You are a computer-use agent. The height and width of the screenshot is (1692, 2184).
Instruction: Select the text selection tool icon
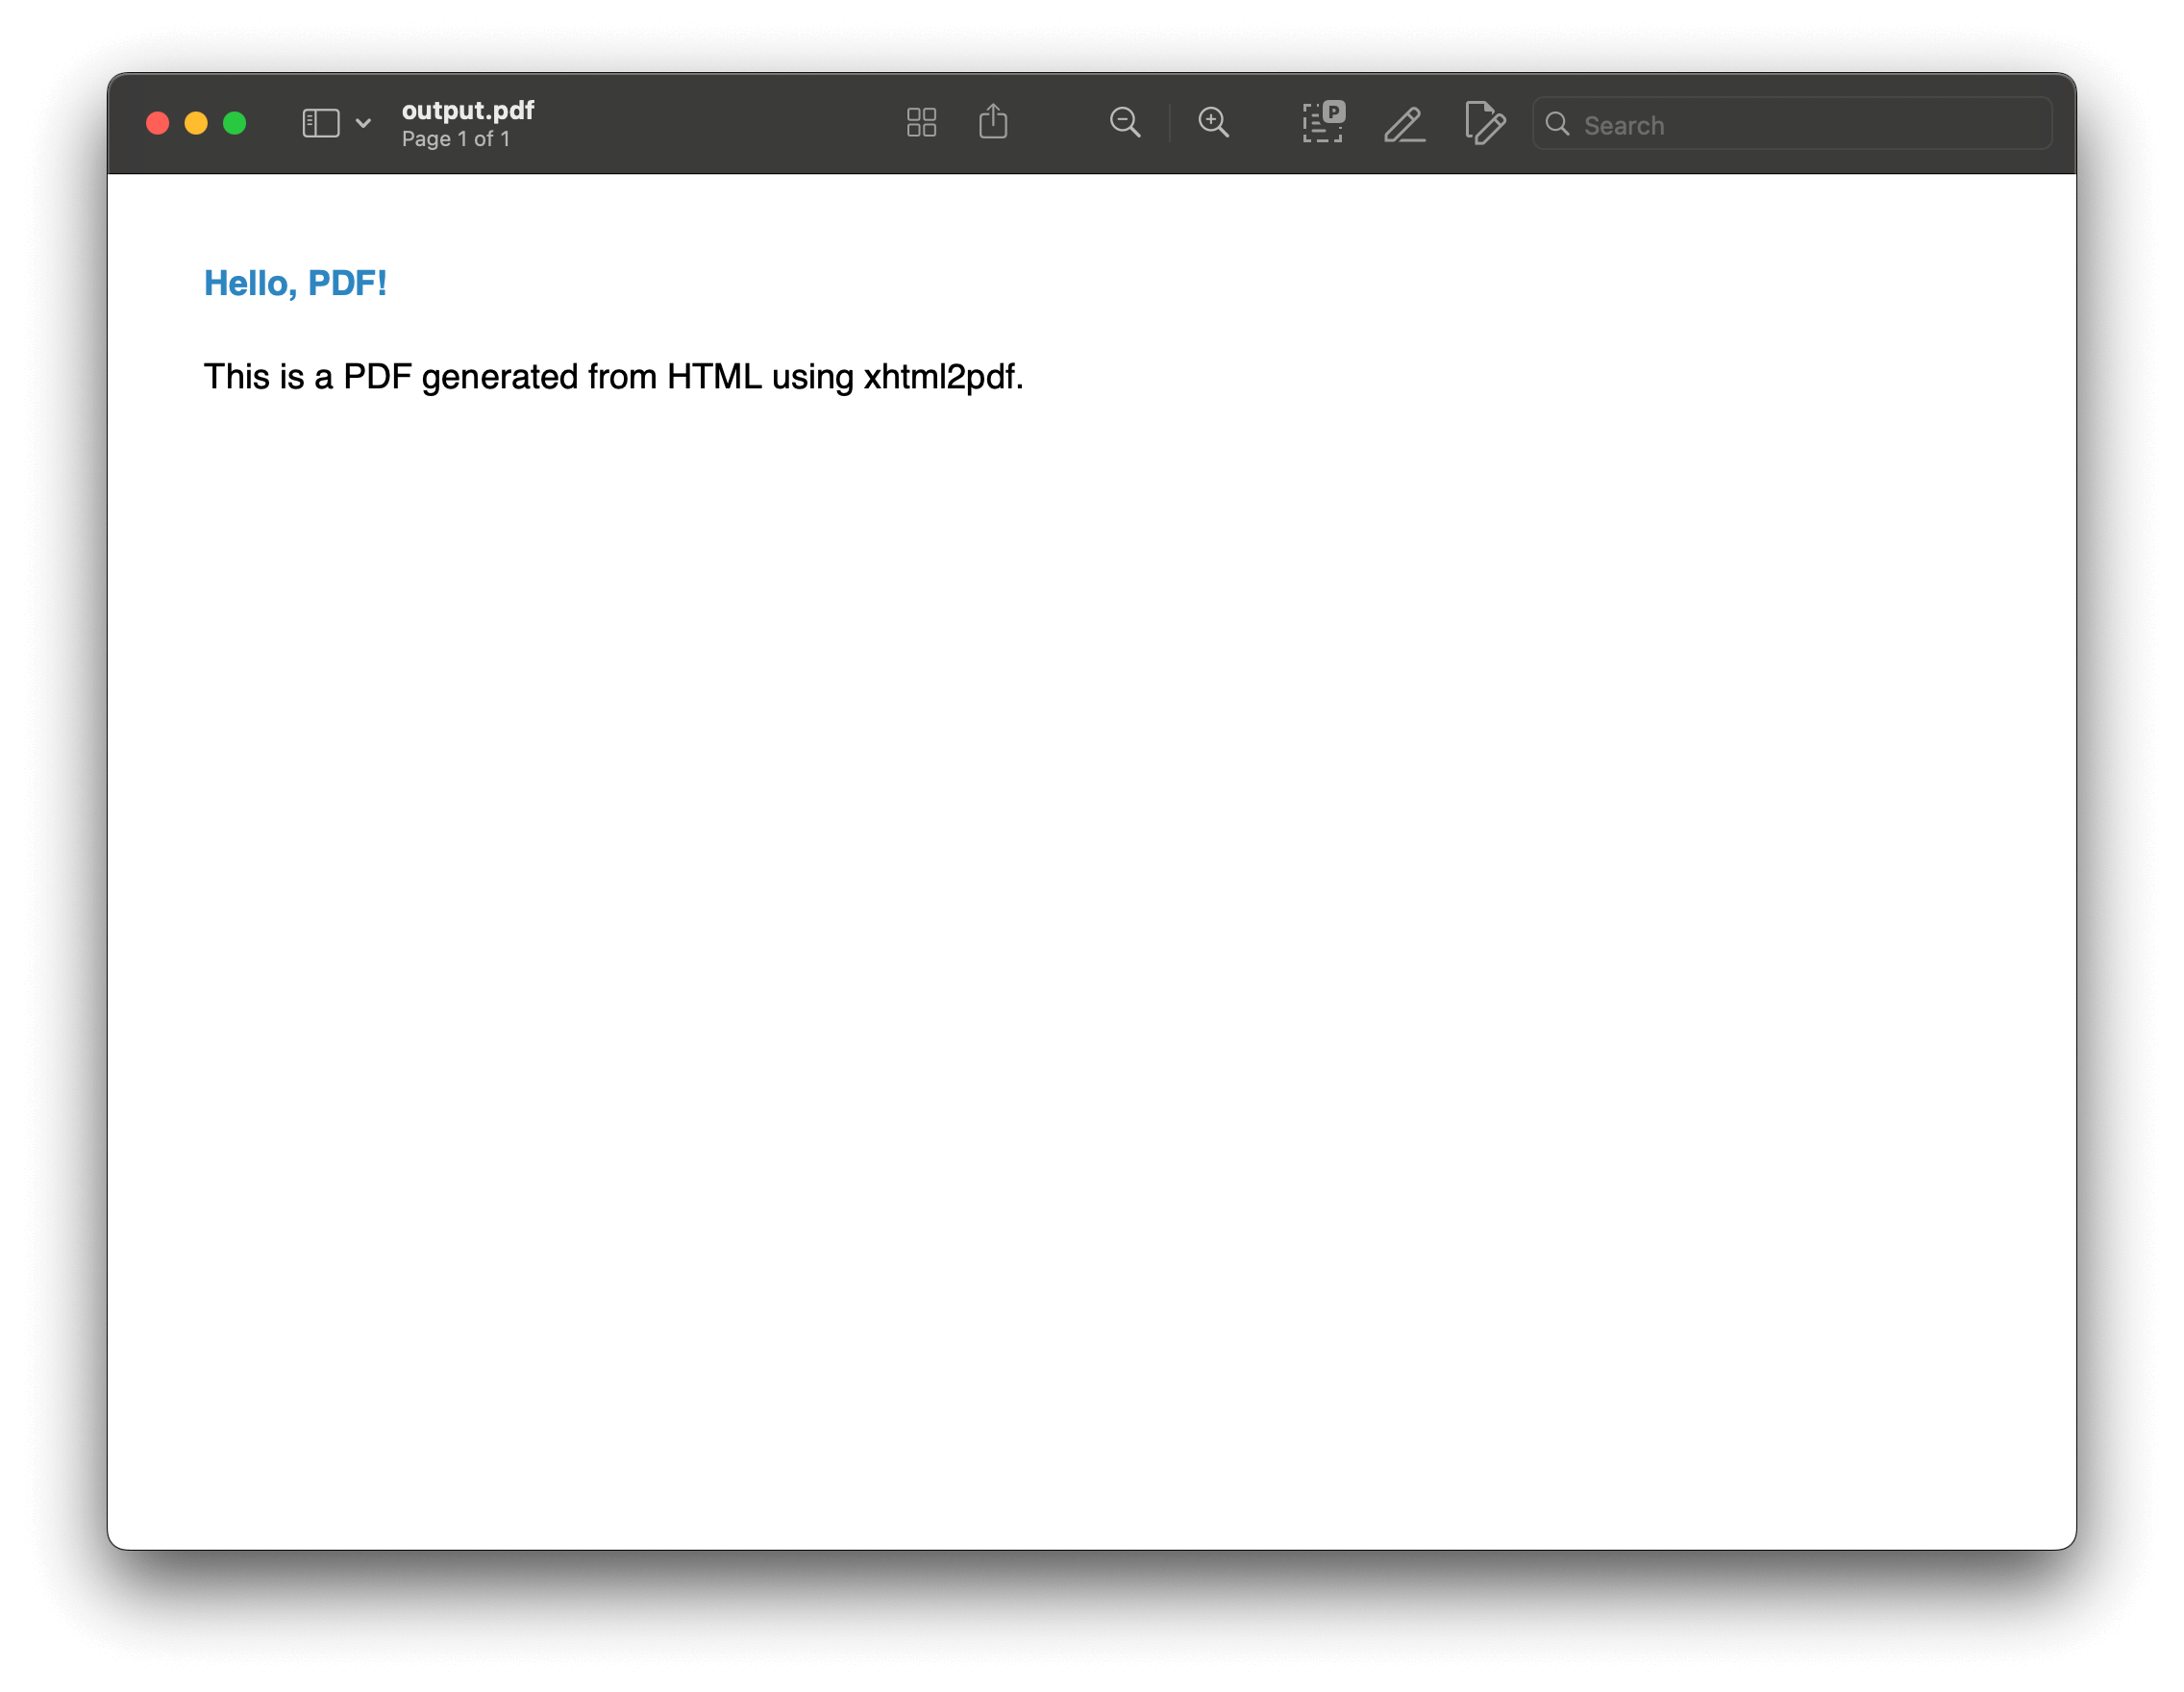click(1324, 122)
